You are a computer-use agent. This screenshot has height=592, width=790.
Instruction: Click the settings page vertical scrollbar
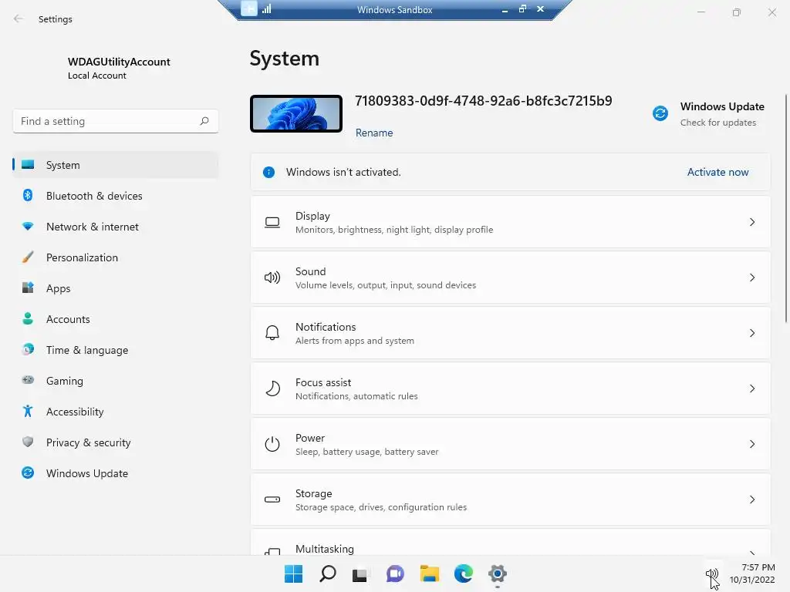(785, 208)
